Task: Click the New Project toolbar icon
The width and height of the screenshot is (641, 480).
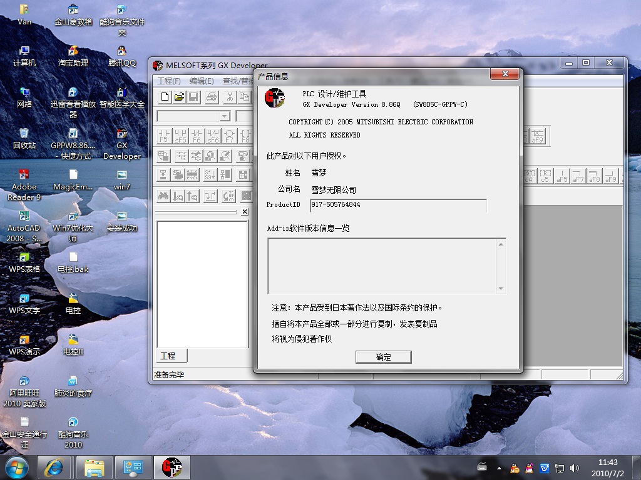Action: pos(165,96)
